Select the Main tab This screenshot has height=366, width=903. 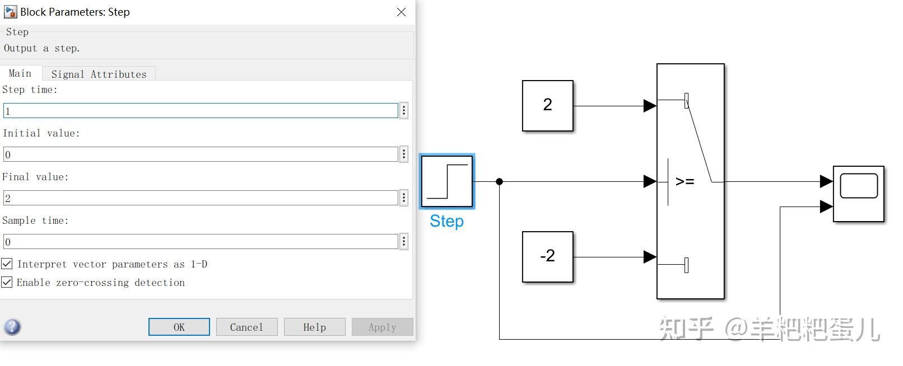tap(20, 73)
